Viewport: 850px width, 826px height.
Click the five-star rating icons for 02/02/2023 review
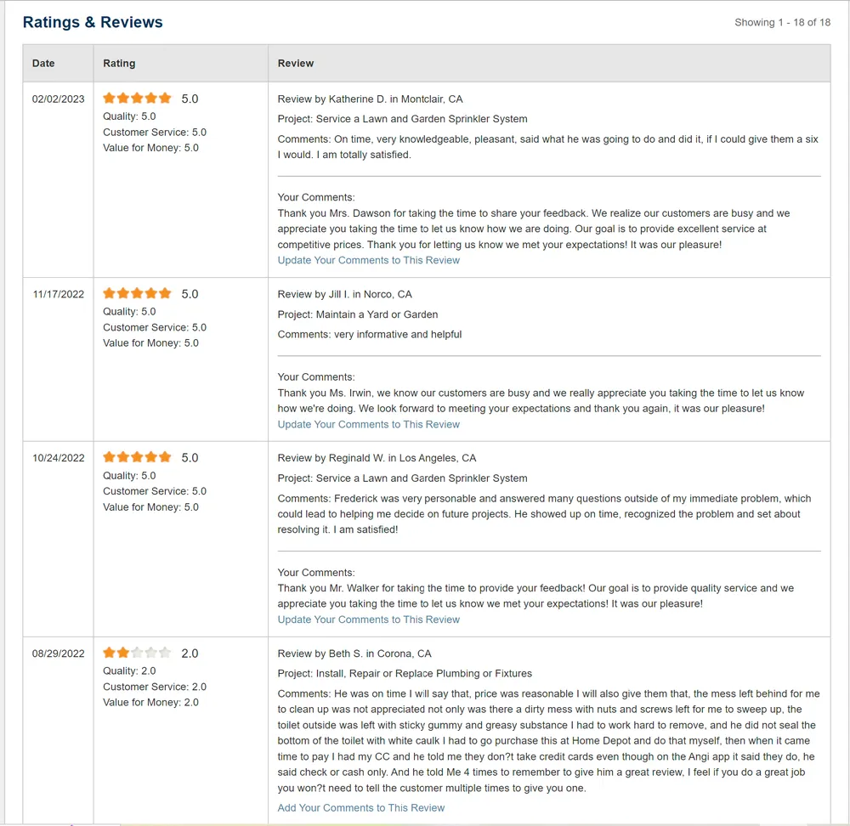[x=137, y=99]
